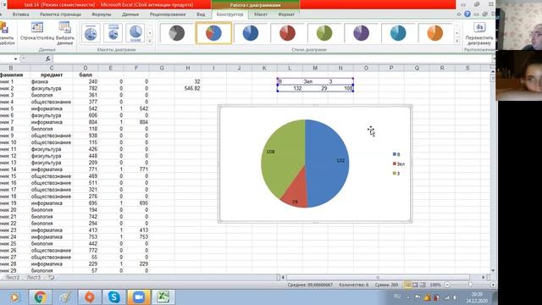Click the legend entry 'Зел'
This screenshot has height=305, width=542.
pos(399,164)
